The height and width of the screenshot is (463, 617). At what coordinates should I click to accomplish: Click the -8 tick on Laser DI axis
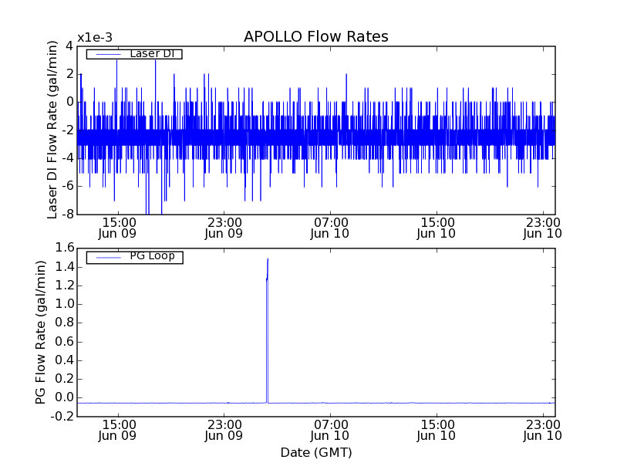[x=68, y=215]
